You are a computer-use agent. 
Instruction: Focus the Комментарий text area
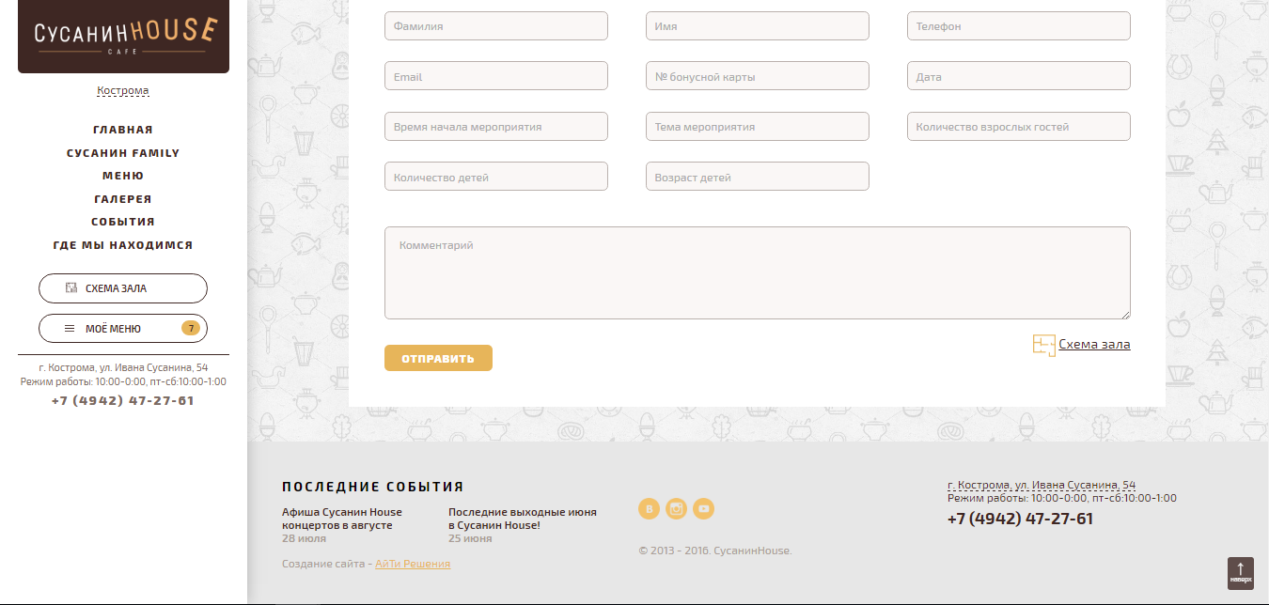757,272
